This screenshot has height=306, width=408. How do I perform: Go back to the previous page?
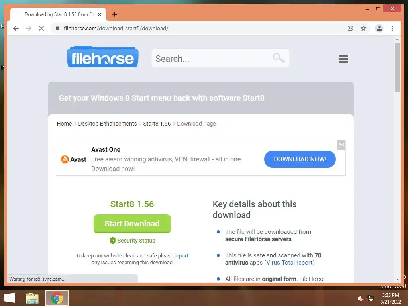coord(16,28)
